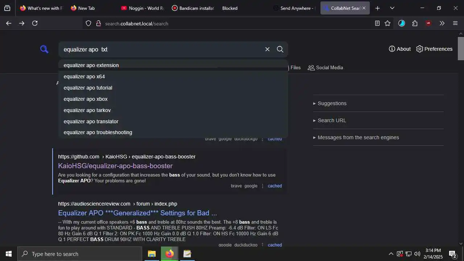Switch to Bandicam installation tab
Screen dimensions: 464x261
coord(193,8)
